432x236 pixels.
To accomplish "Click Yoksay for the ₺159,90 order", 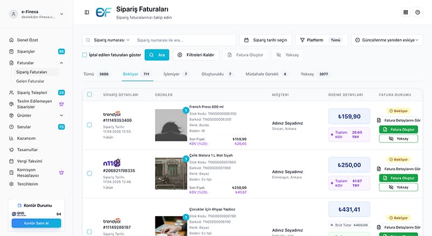I will click(x=399, y=138).
